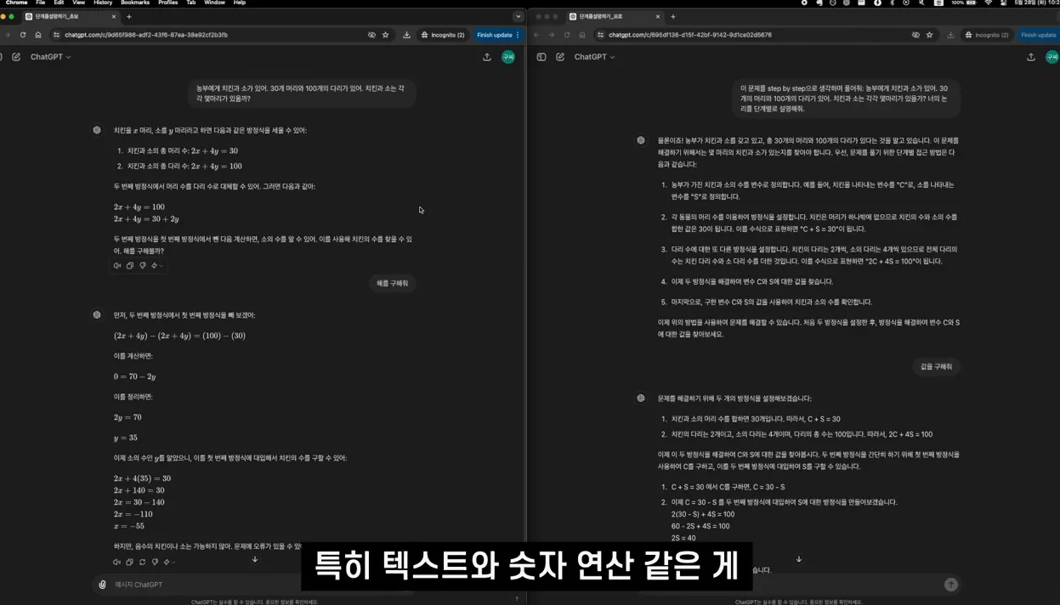Click Finish update in right Chrome window
The height and width of the screenshot is (605, 1060).
pyautogui.click(x=1039, y=35)
